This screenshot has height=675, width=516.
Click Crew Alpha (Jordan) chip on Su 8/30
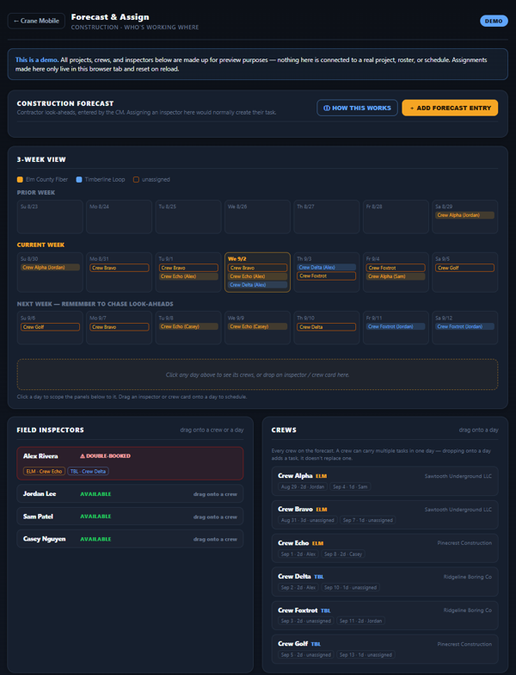50,267
